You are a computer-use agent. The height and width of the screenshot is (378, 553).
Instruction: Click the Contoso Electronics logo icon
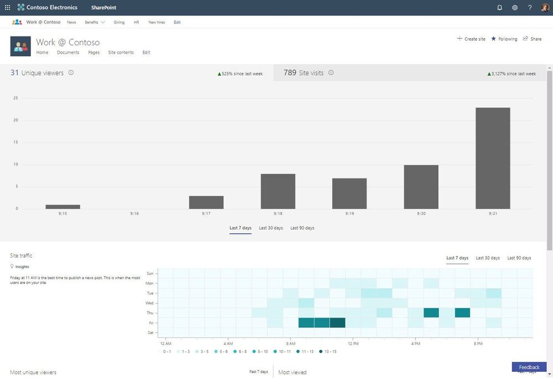click(21, 7)
